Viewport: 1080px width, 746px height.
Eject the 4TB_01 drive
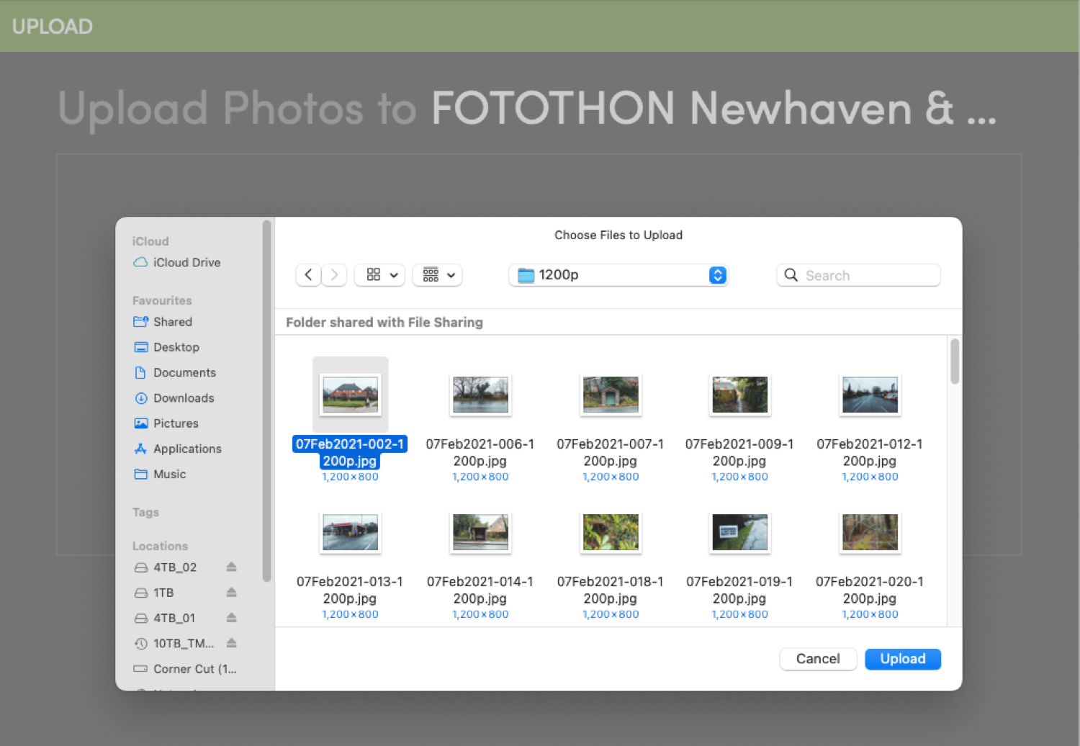coord(231,618)
